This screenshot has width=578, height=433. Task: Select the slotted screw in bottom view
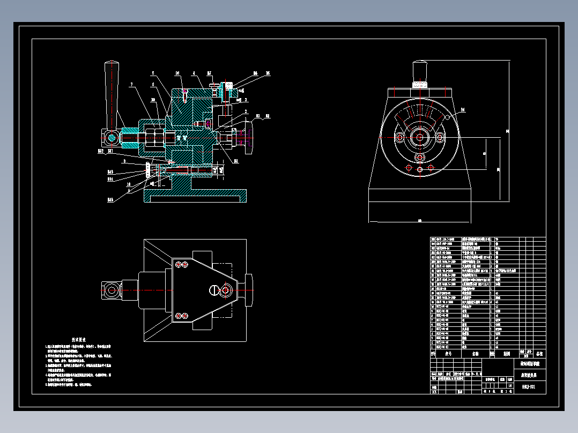(x=214, y=290)
